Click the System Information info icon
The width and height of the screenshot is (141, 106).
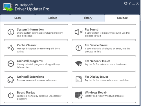(11, 32)
